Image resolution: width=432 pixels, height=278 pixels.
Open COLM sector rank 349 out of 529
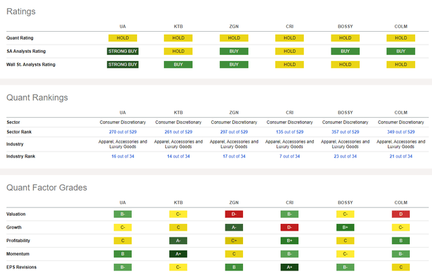(x=401, y=132)
